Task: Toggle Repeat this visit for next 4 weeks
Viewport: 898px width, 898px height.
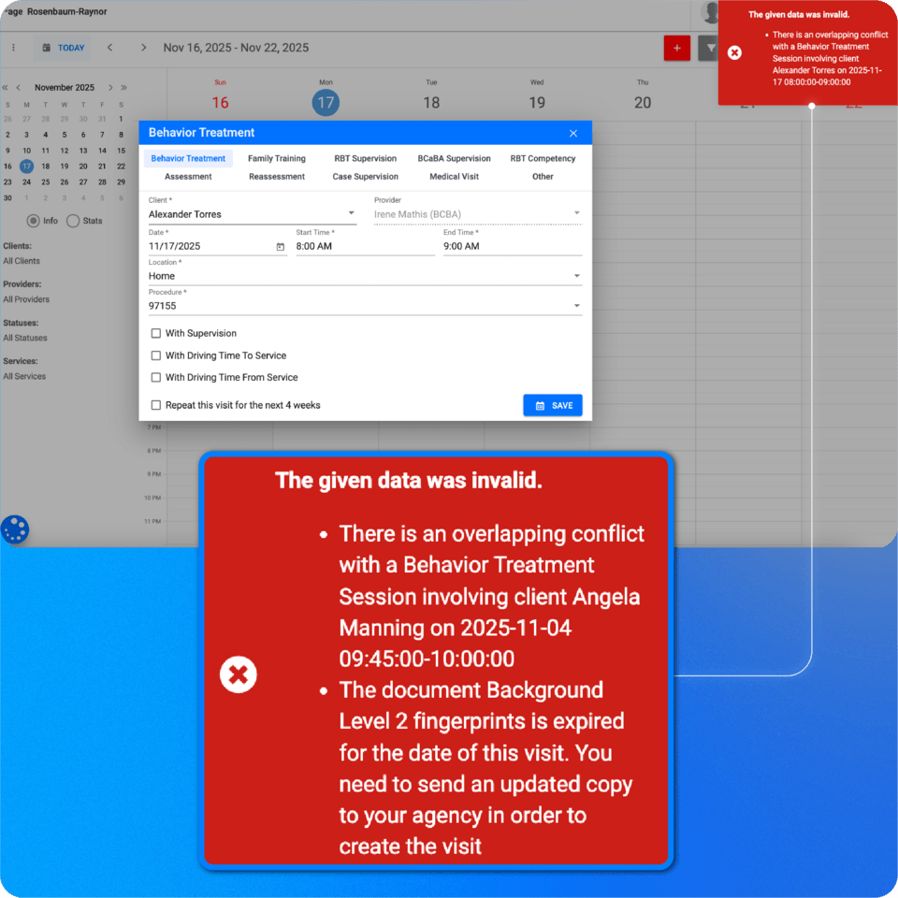Action: pyautogui.click(x=156, y=405)
